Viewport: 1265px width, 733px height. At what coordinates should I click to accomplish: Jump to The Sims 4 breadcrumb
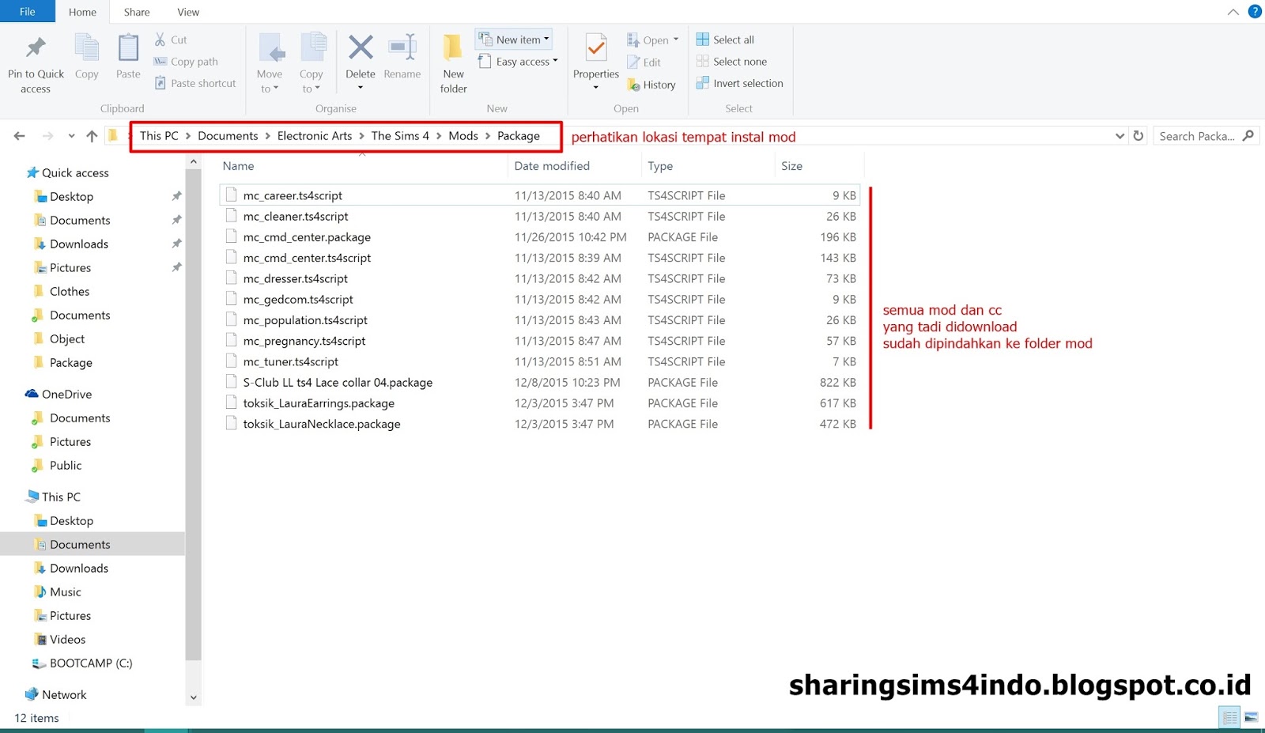pos(400,136)
